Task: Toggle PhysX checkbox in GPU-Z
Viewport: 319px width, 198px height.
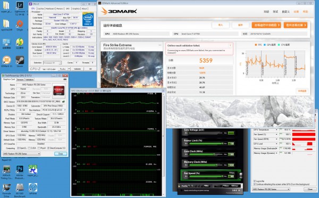Action: click(38, 148)
